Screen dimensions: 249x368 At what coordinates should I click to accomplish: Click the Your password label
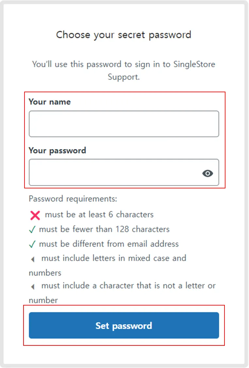57,150
